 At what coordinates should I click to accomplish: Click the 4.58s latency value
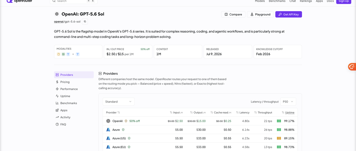point(246,147)
